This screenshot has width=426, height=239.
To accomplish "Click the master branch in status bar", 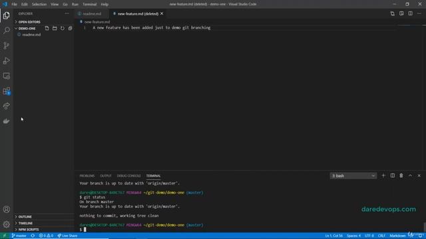I will coord(19,236).
